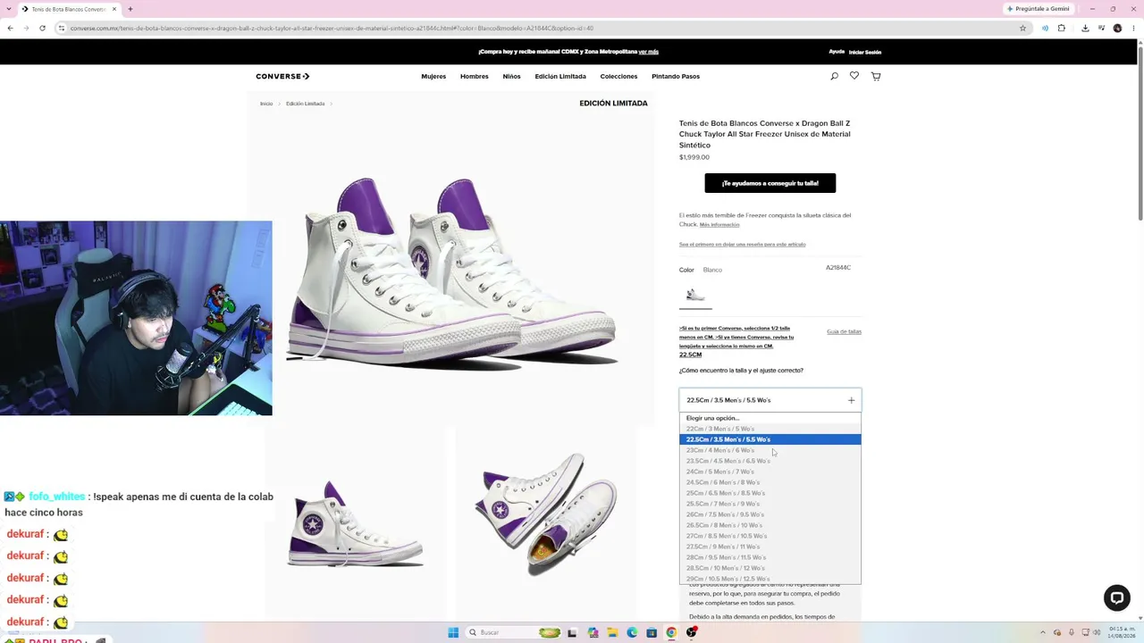Click the 'ver más' promo link
The width and height of the screenshot is (1144, 643).
click(649, 52)
